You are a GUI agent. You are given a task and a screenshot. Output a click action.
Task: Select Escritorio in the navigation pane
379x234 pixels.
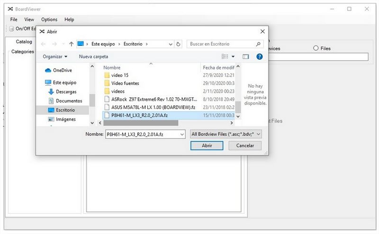63,110
